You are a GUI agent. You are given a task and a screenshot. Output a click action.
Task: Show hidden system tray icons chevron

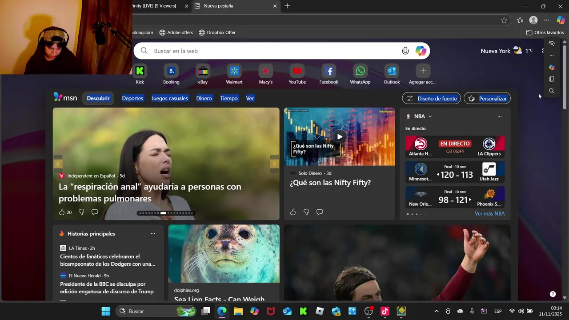click(436, 311)
